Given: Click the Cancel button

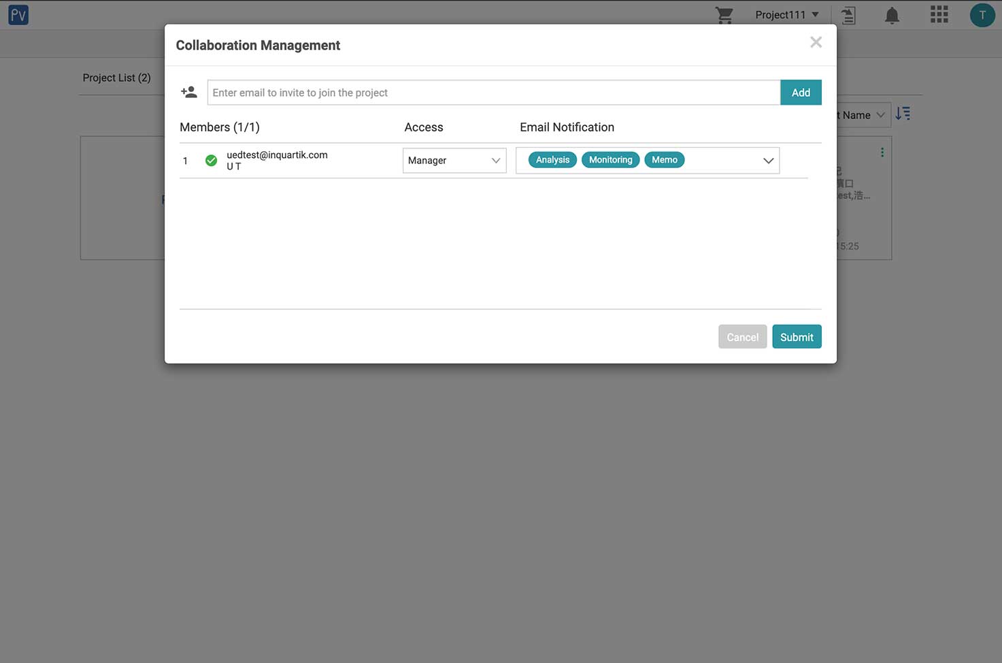Looking at the screenshot, I should coord(742,337).
